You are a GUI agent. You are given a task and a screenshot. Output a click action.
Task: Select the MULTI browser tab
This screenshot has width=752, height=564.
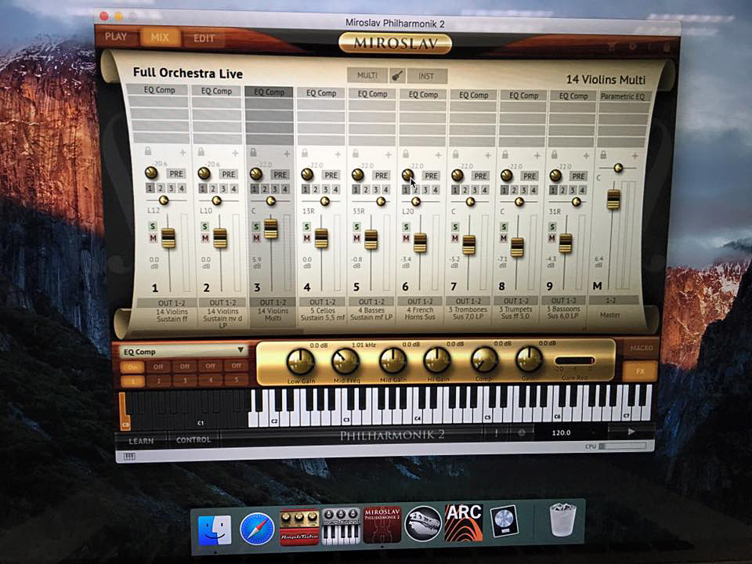pos(368,75)
